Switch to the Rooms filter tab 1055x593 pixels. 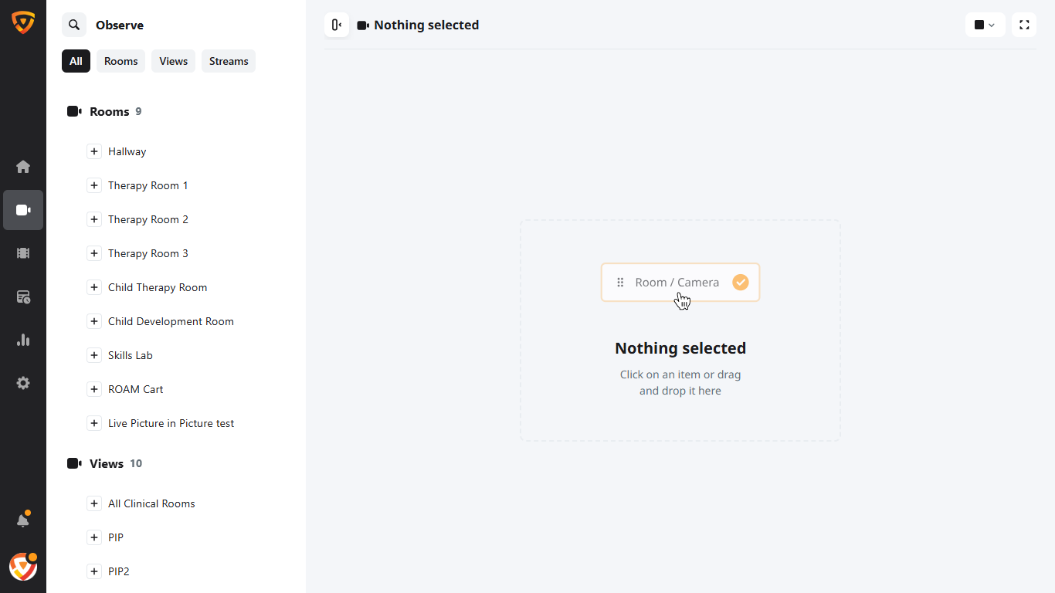coord(120,61)
